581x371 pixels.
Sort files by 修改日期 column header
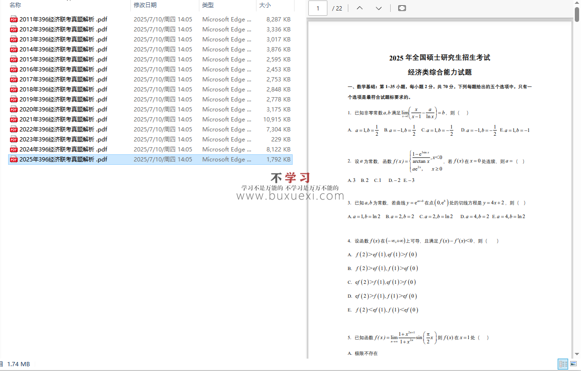coord(145,5)
